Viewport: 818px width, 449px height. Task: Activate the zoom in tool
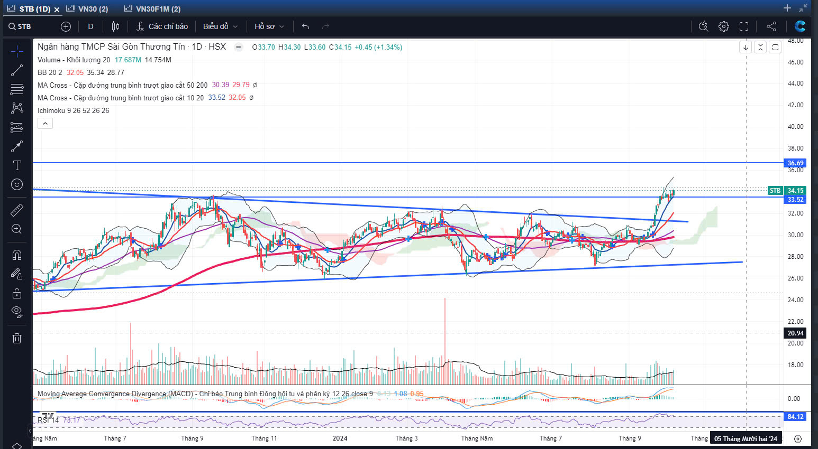(17, 229)
